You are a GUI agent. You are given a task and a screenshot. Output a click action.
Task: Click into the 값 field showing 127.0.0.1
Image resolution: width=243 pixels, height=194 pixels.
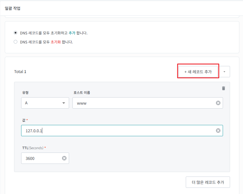[118, 131]
